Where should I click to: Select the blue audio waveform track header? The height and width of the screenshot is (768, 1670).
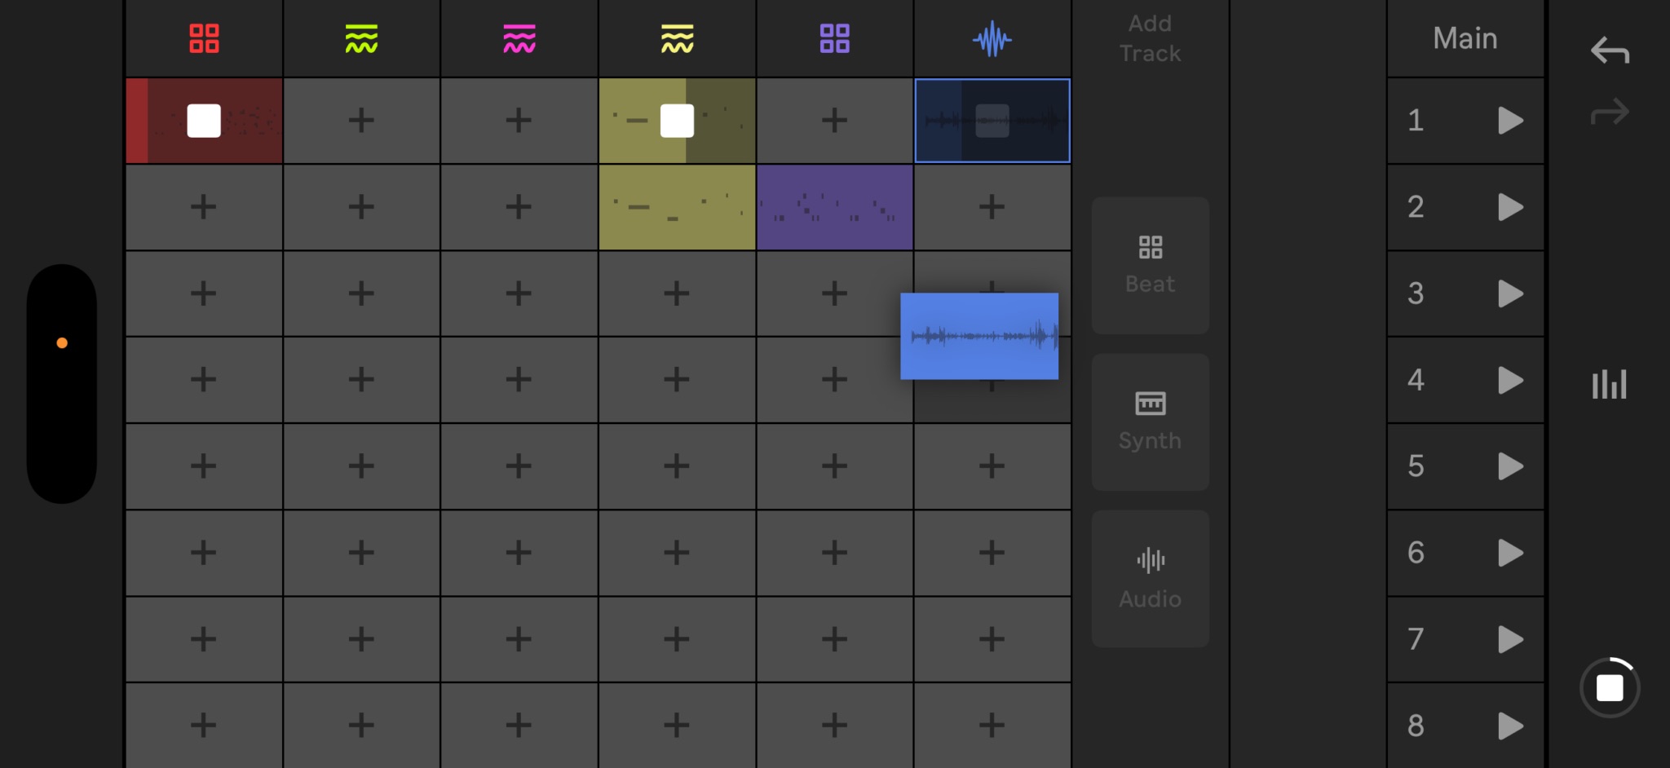[x=992, y=38]
